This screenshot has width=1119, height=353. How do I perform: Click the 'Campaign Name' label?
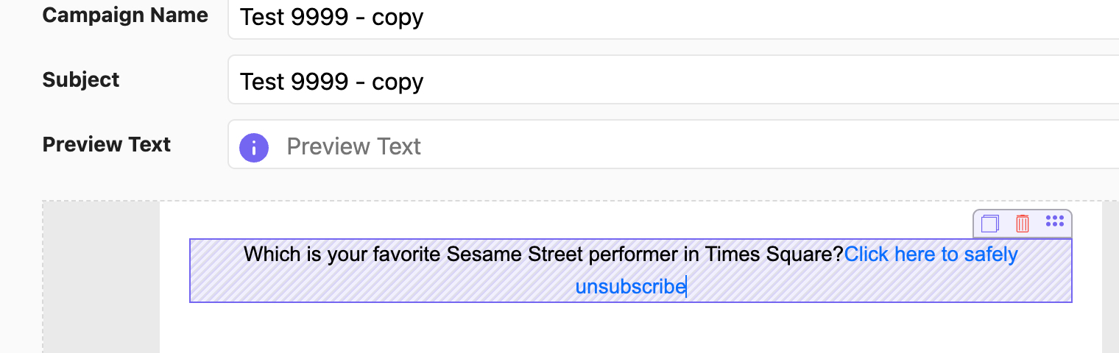tap(125, 15)
